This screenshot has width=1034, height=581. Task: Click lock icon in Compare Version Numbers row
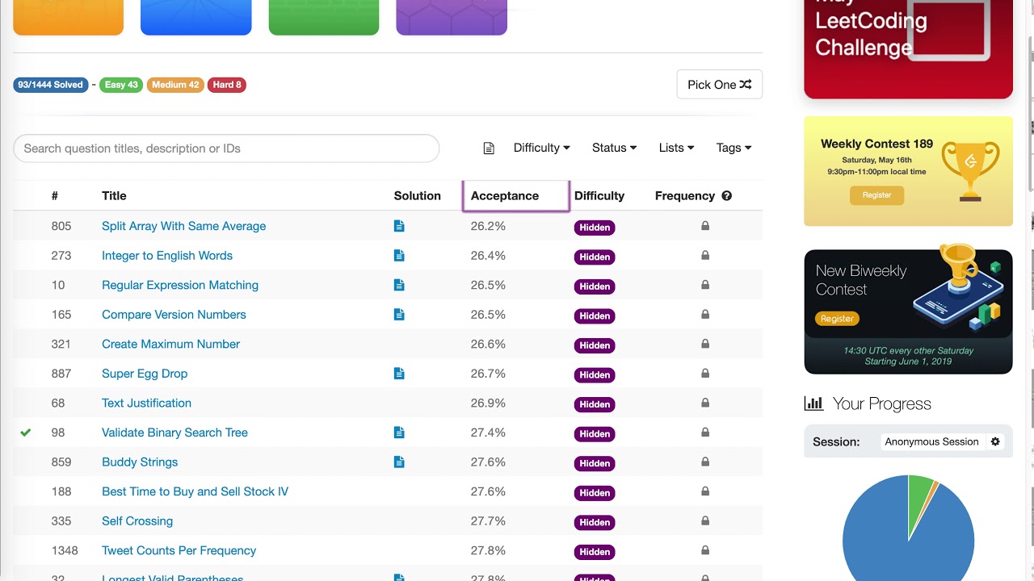[705, 314]
